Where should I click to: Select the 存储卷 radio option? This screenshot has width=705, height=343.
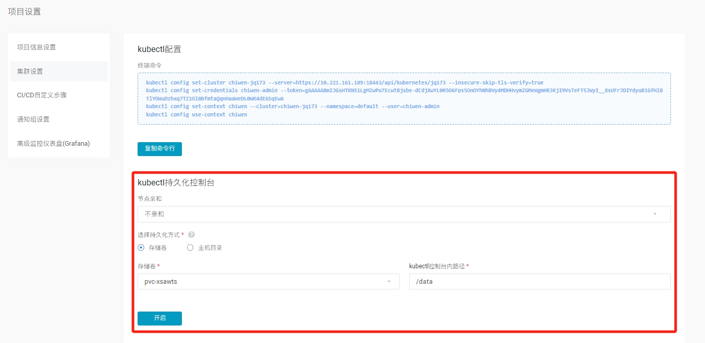[x=141, y=248]
